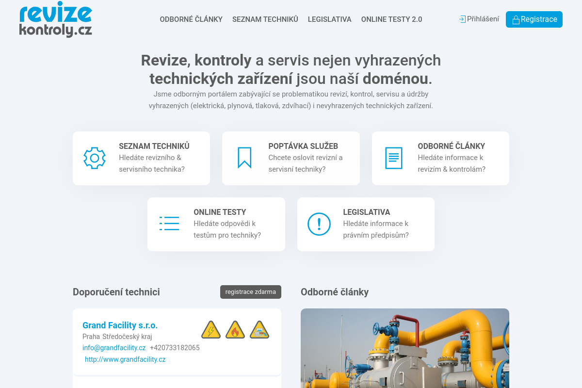Open Online testy 2.0 in the navigation

click(392, 19)
